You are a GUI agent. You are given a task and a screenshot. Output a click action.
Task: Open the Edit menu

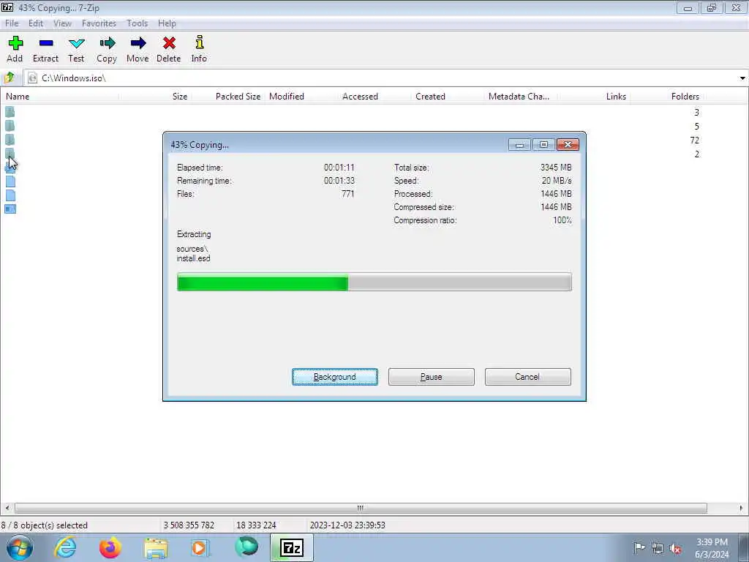(36, 23)
